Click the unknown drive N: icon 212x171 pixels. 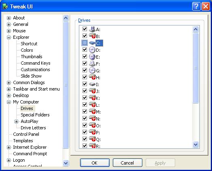click(92, 118)
